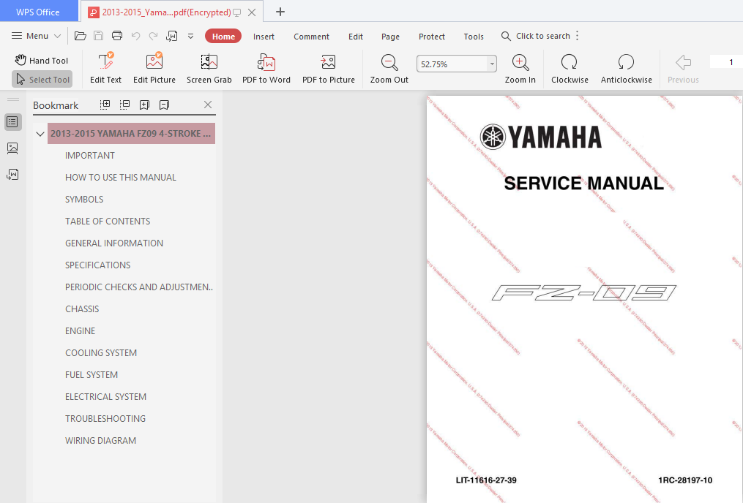The height and width of the screenshot is (503, 743).
Task: Click the page number field
Action: click(726, 62)
